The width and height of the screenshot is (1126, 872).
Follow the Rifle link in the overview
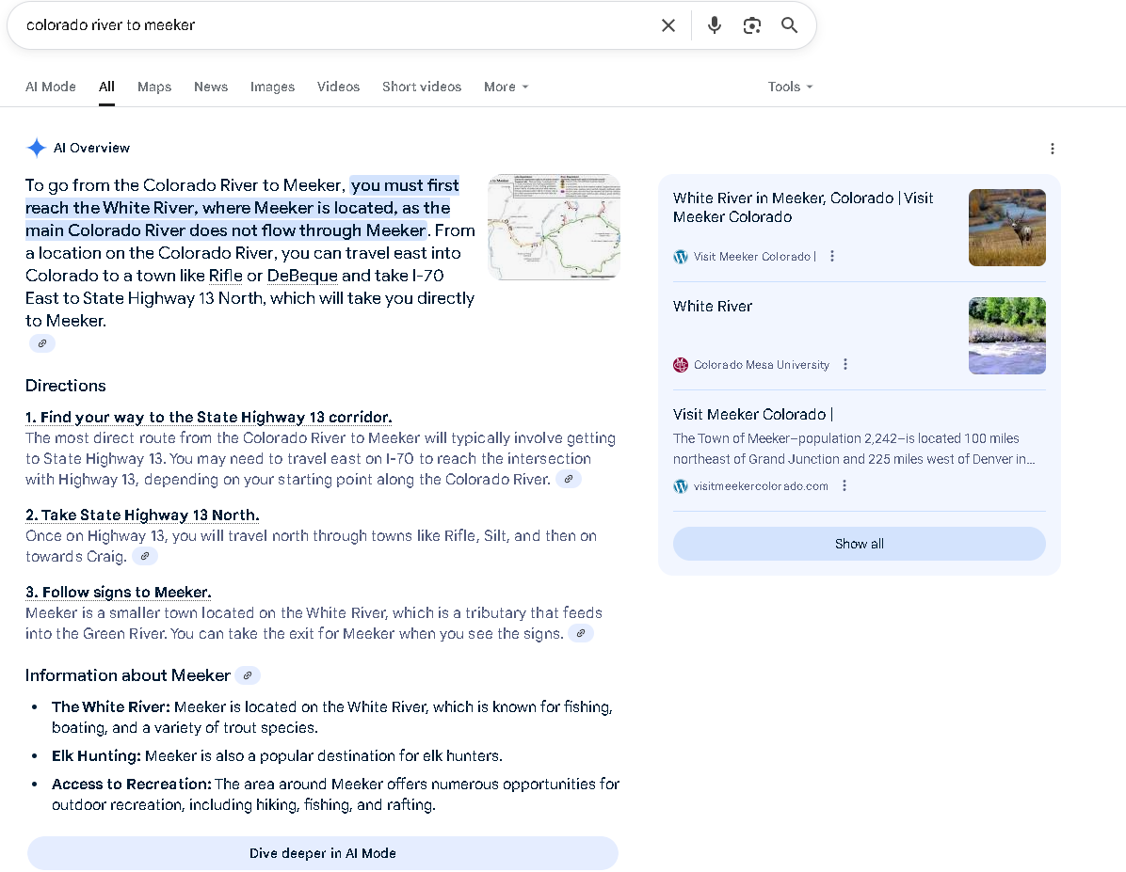coord(226,276)
